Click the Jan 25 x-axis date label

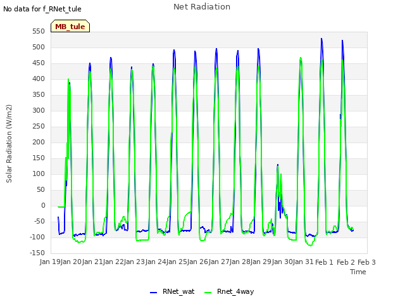click(x=177, y=262)
